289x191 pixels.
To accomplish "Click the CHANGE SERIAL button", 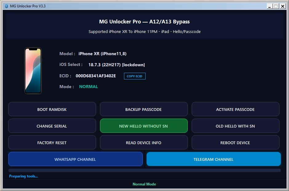I will (x=52, y=126).
